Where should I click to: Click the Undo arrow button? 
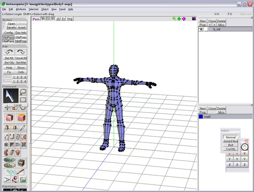(x=8, y=51)
